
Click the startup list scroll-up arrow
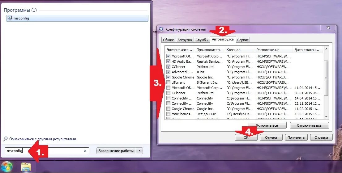pos(326,49)
